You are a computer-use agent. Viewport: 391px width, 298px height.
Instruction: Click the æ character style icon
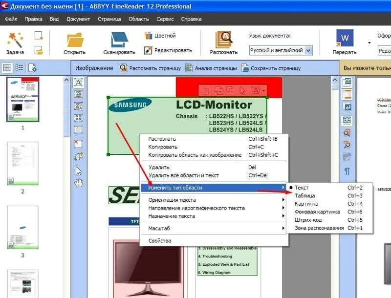coord(347,121)
